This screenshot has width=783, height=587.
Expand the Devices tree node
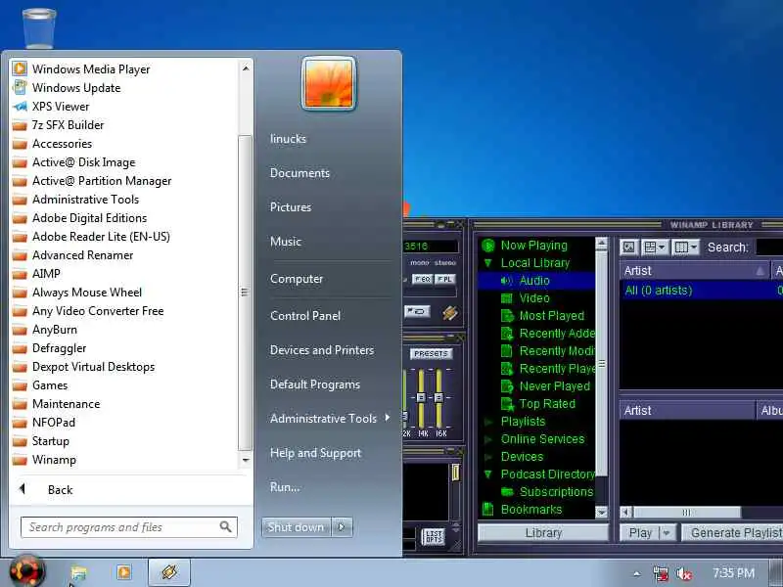coord(487,457)
